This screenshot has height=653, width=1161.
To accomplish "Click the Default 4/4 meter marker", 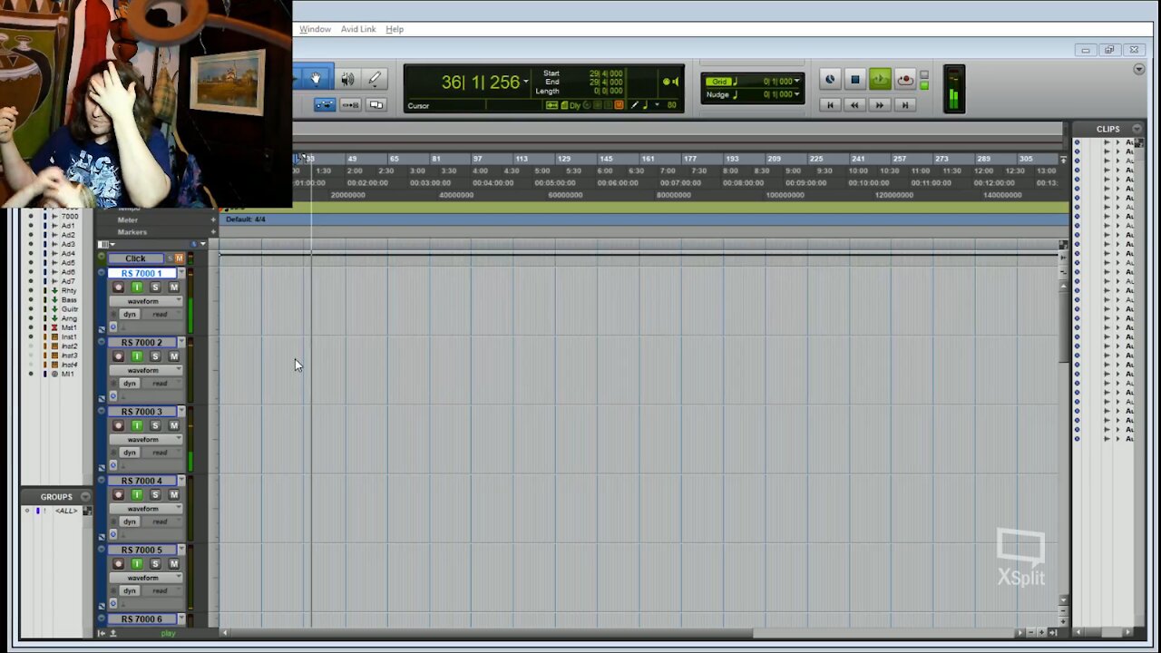I will (x=245, y=219).
